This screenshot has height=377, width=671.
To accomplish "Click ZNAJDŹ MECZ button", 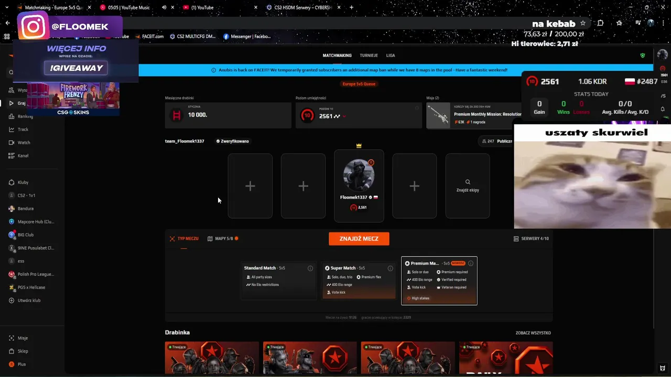I will pyautogui.click(x=359, y=239).
